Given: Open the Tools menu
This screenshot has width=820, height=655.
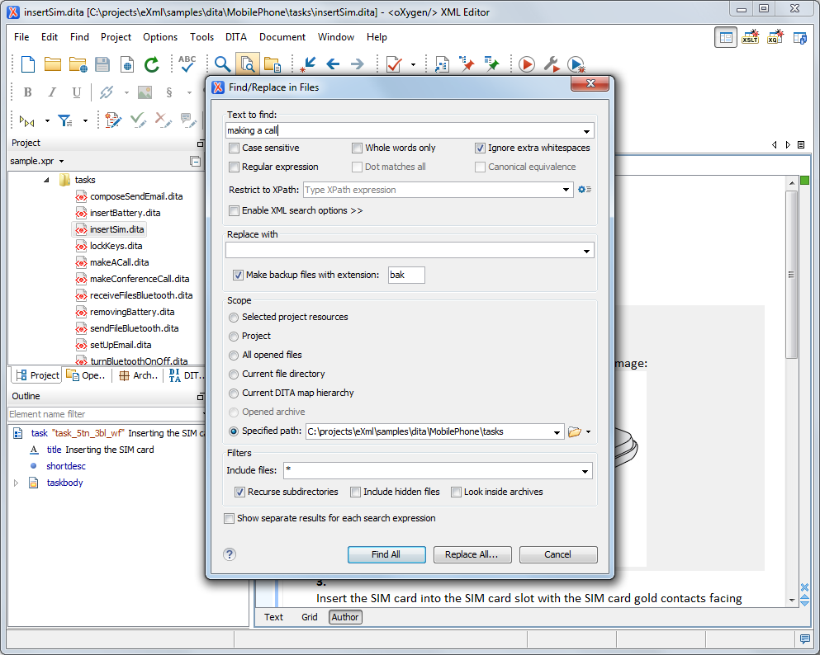Looking at the screenshot, I should pos(201,37).
